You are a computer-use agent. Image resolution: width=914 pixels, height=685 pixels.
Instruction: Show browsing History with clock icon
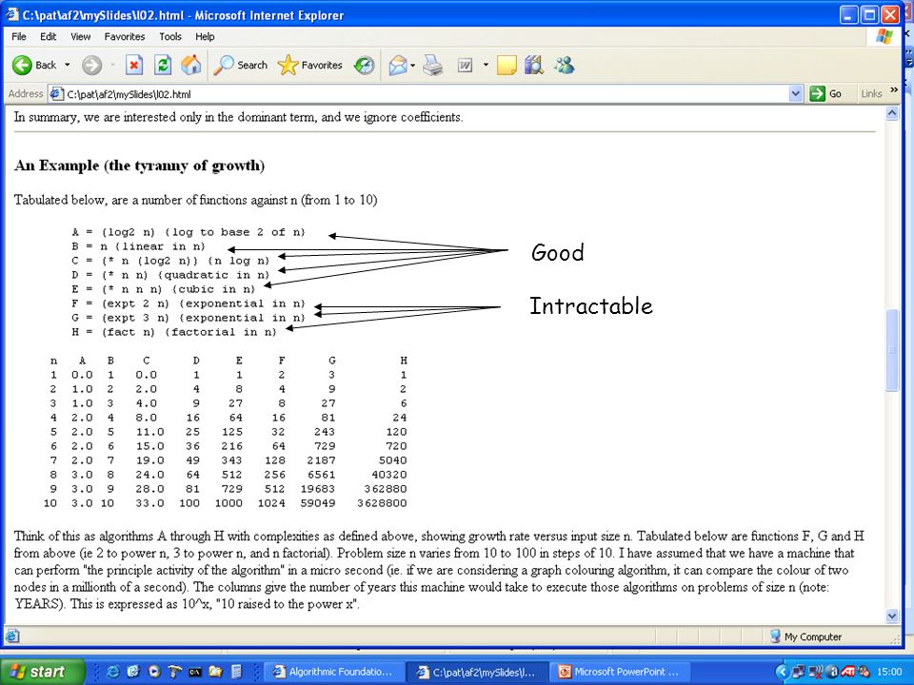[x=365, y=66]
